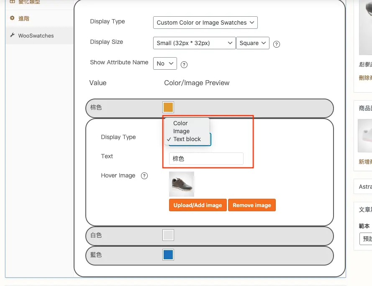This screenshot has width=372, height=286.
Task: Click white color swatch for 白色
Action: coord(168,235)
